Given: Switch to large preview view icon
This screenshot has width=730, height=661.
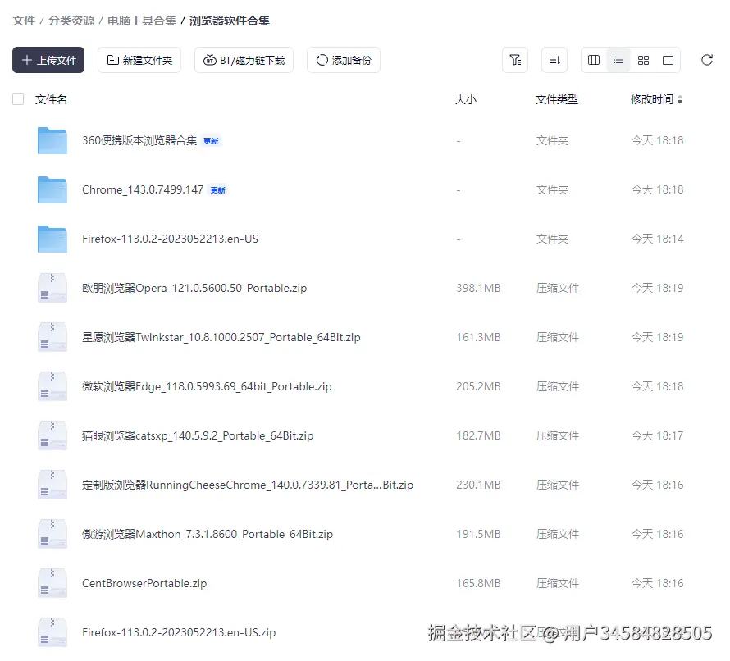Looking at the screenshot, I should (668, 60).
